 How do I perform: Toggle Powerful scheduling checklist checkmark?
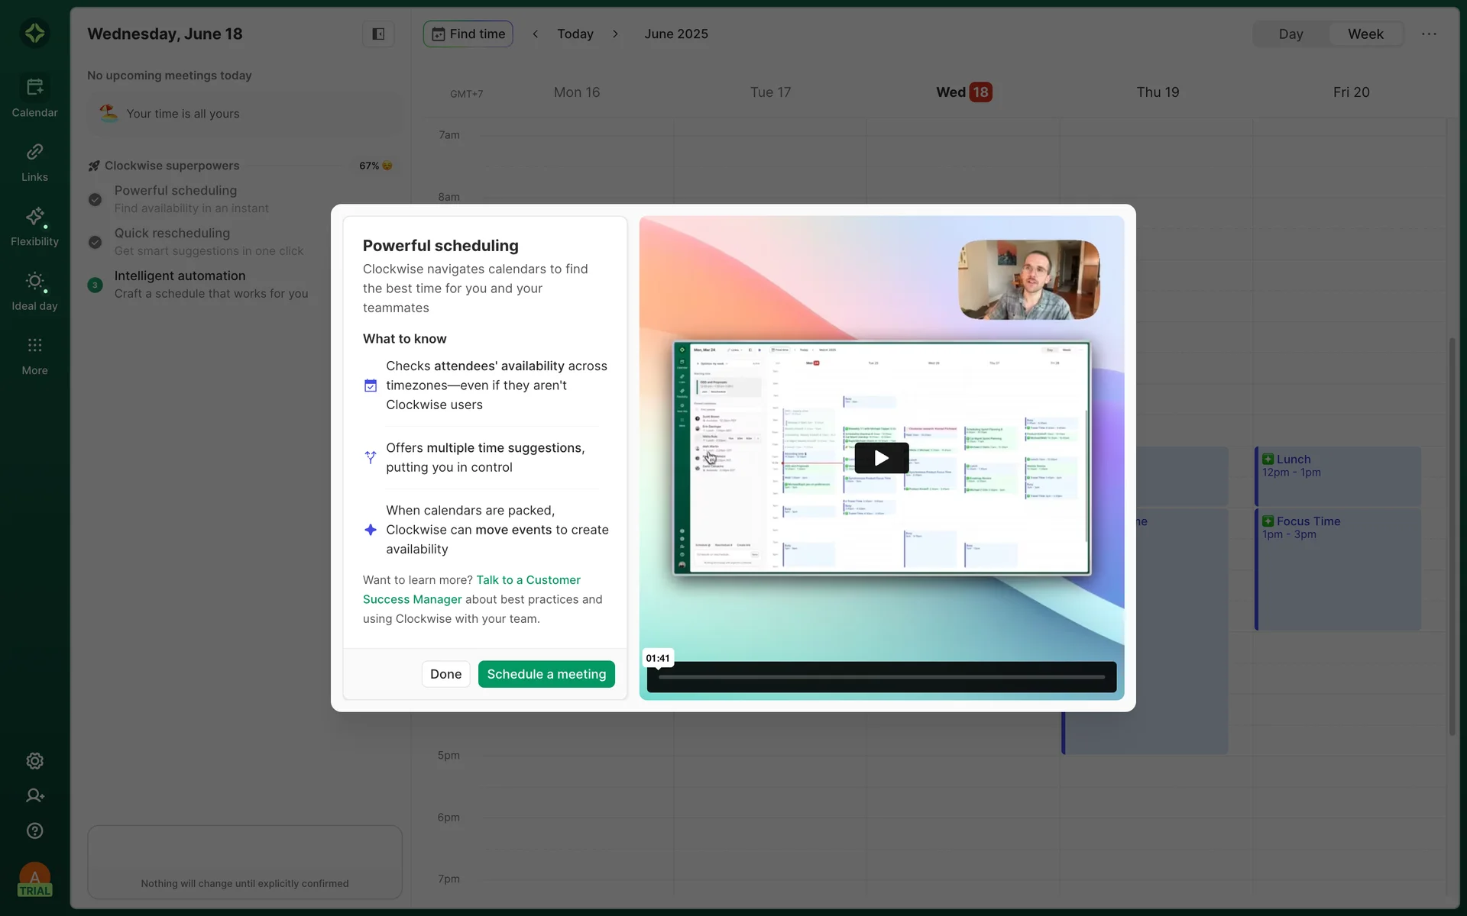pyautogui.click(x=95, y=199)
